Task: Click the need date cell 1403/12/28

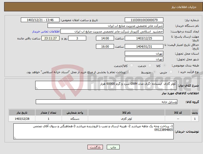Action: [22, 119]
